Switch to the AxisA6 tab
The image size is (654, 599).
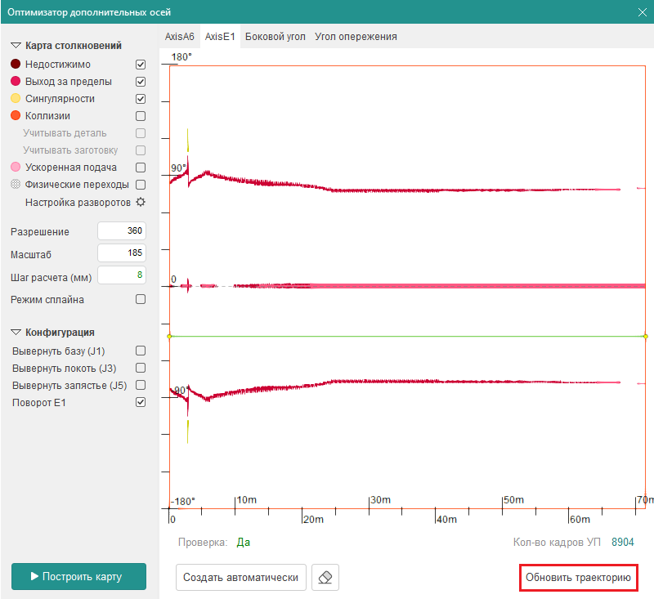(180, 37)
